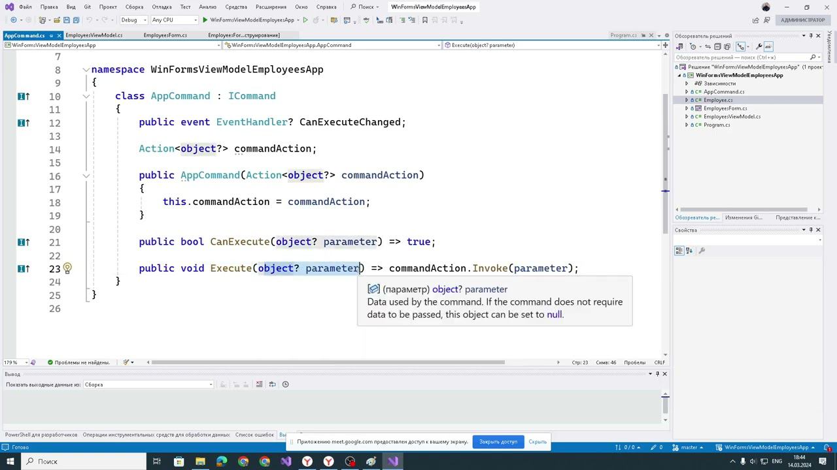Image resolution: width=837 pixels, height=470 pixels.
Task: Click the Скрыть link in sharing bar
Action: coord(538,442)
